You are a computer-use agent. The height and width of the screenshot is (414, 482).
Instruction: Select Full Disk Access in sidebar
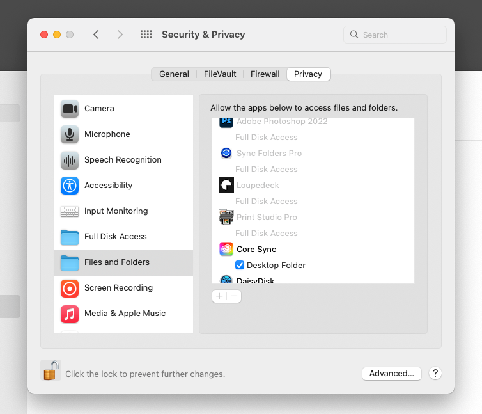[115, 237]
